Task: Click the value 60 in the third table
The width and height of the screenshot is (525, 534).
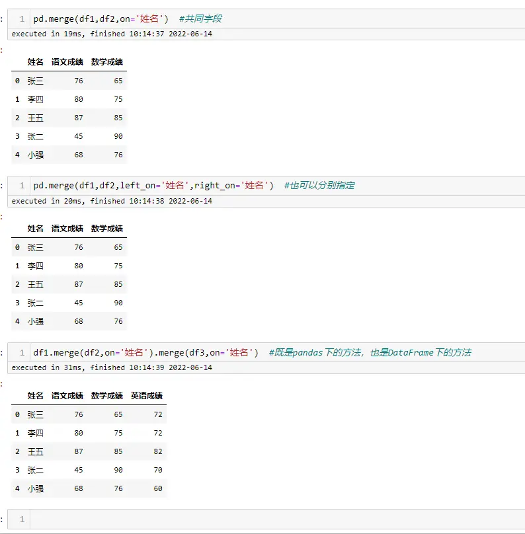Action: coord(157,488)
